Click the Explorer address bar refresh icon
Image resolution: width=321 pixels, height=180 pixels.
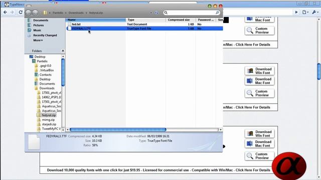[x=156, y=12]
